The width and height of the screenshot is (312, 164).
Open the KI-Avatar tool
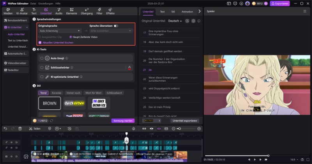tap(22, 11)
